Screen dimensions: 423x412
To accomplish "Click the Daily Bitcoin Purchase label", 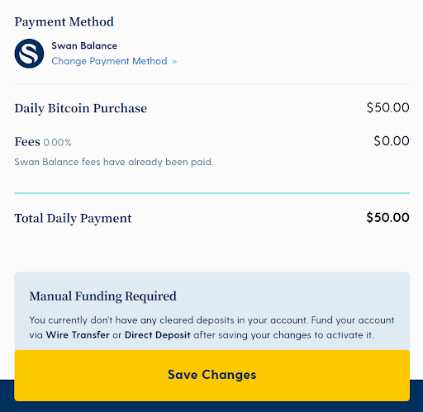I will point(81,108).
